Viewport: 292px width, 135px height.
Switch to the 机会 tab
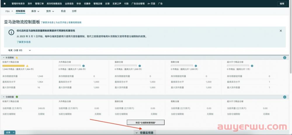63,11
